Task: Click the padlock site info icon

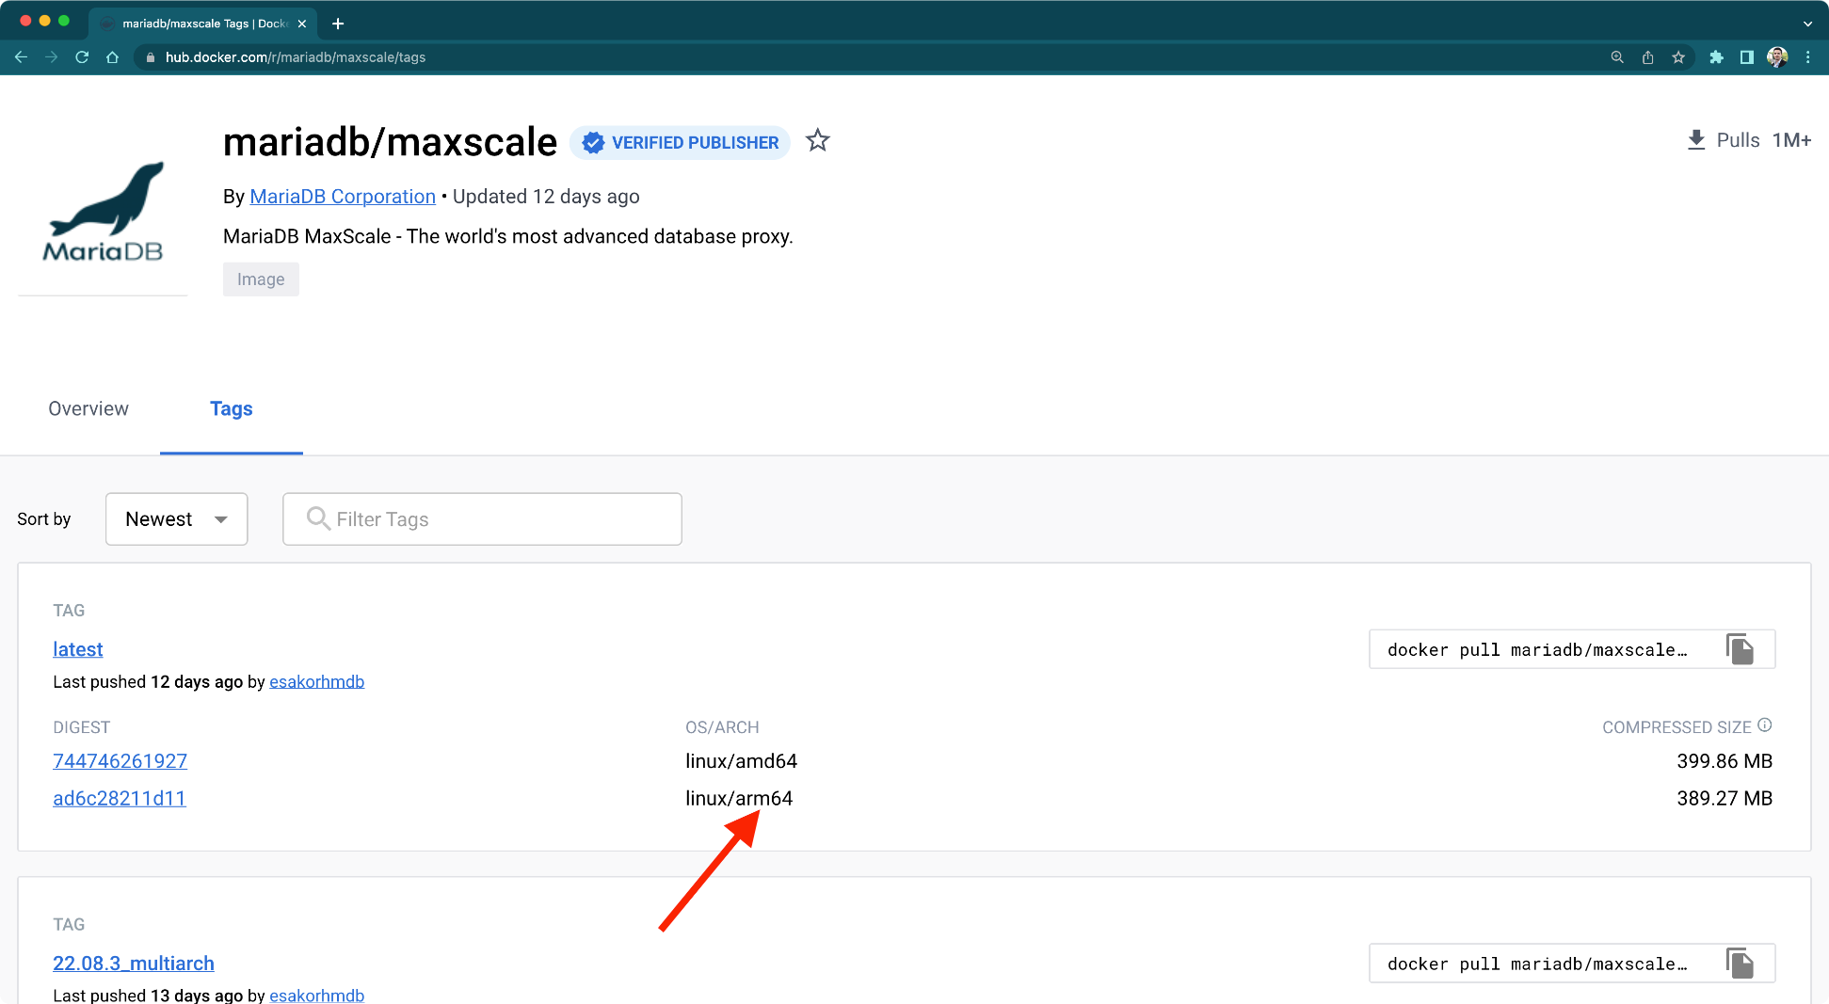Action: coord(150,57)
